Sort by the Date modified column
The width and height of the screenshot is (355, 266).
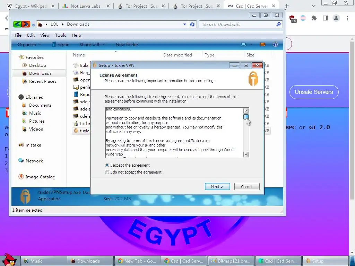[177, 55]
